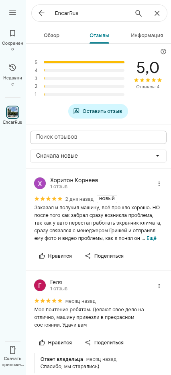Image resolution: width=171 pixels, height=375 pixels.
Task: Like Харитон Корнеев's review
Action: coord(55,256)
